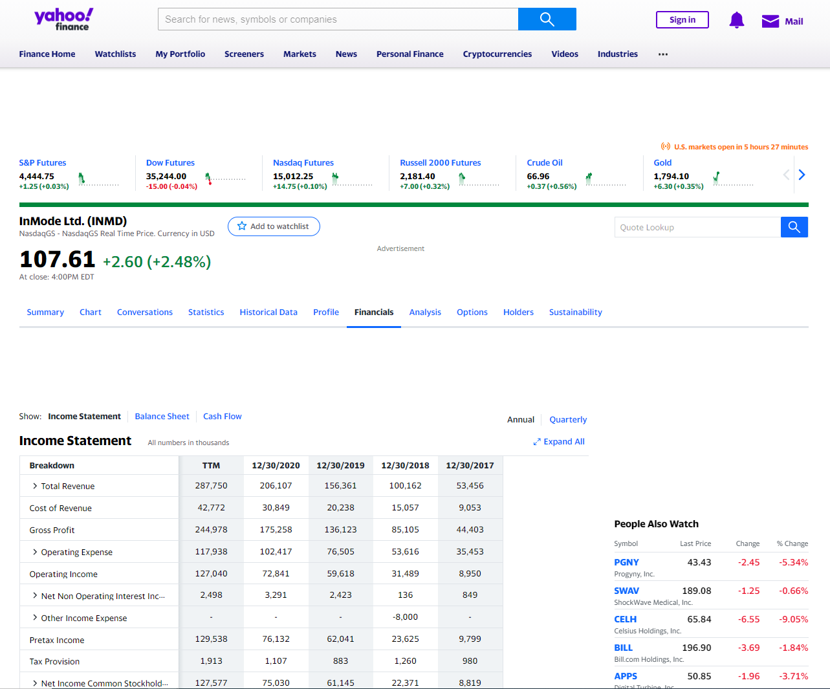Click the 12/30/2020 column header

point(276,466)
